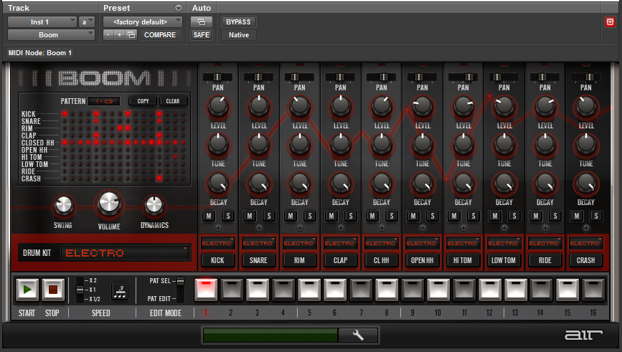Click the link icon below CRASH mute button
The height and width of the screenshot is (352, 622).
point(585,228)
